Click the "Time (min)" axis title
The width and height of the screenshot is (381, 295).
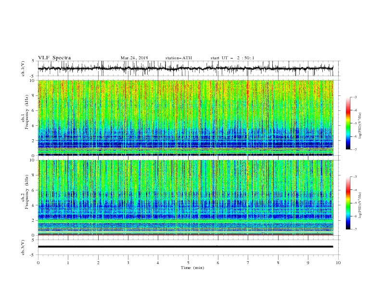(192, 268)
